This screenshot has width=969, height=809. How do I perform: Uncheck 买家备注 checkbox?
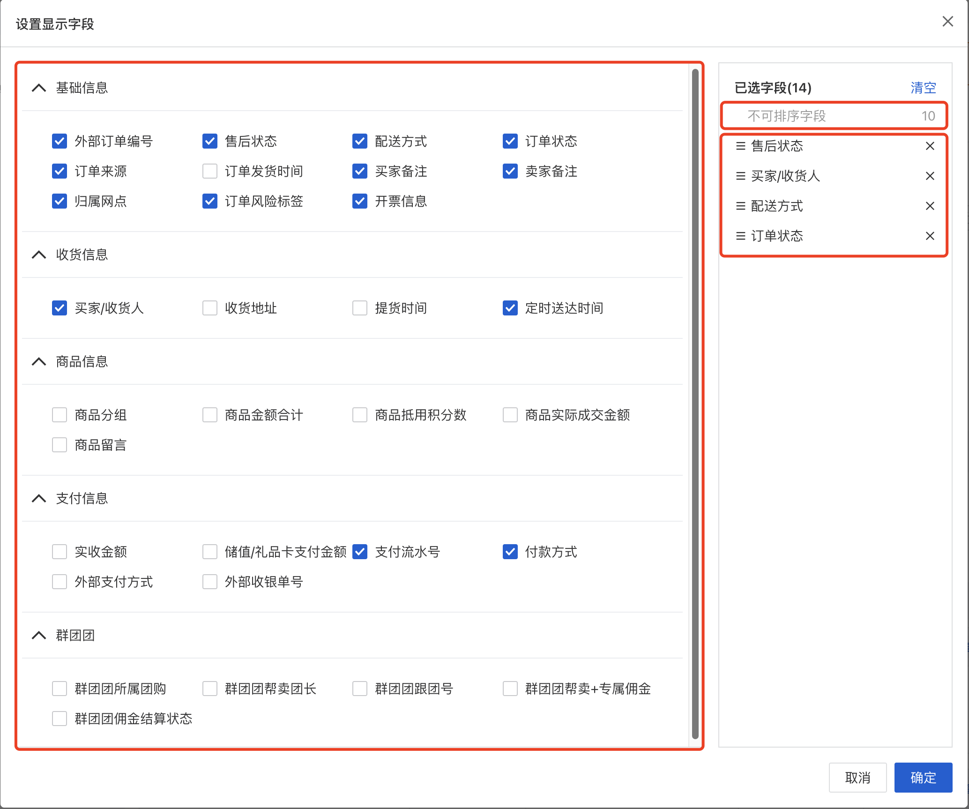click(x=360, y=171)
